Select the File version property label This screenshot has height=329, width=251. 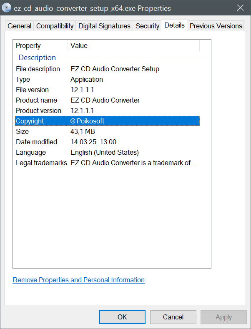pos(33,90)
